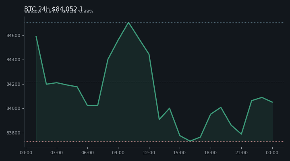Click the x-axis label 03:00
290x161 pixels.
tap(57, 153)
